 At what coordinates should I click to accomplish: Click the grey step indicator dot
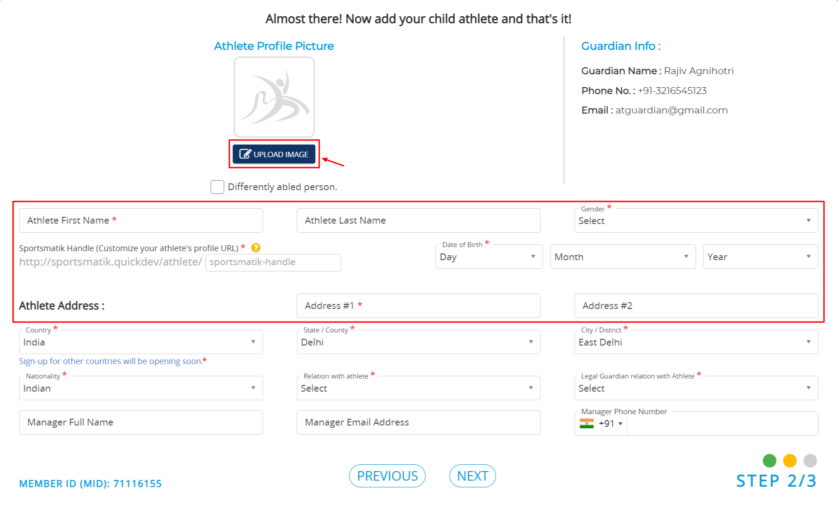(x=810, y=461)
